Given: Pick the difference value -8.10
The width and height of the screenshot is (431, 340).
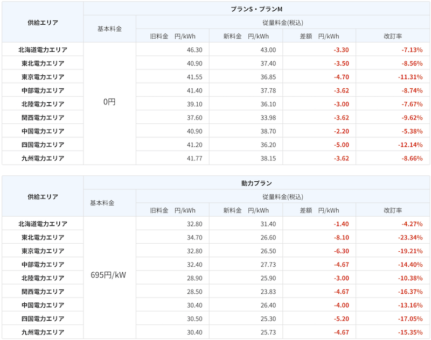Looking at the screenshot, I should tap(342, 238).
